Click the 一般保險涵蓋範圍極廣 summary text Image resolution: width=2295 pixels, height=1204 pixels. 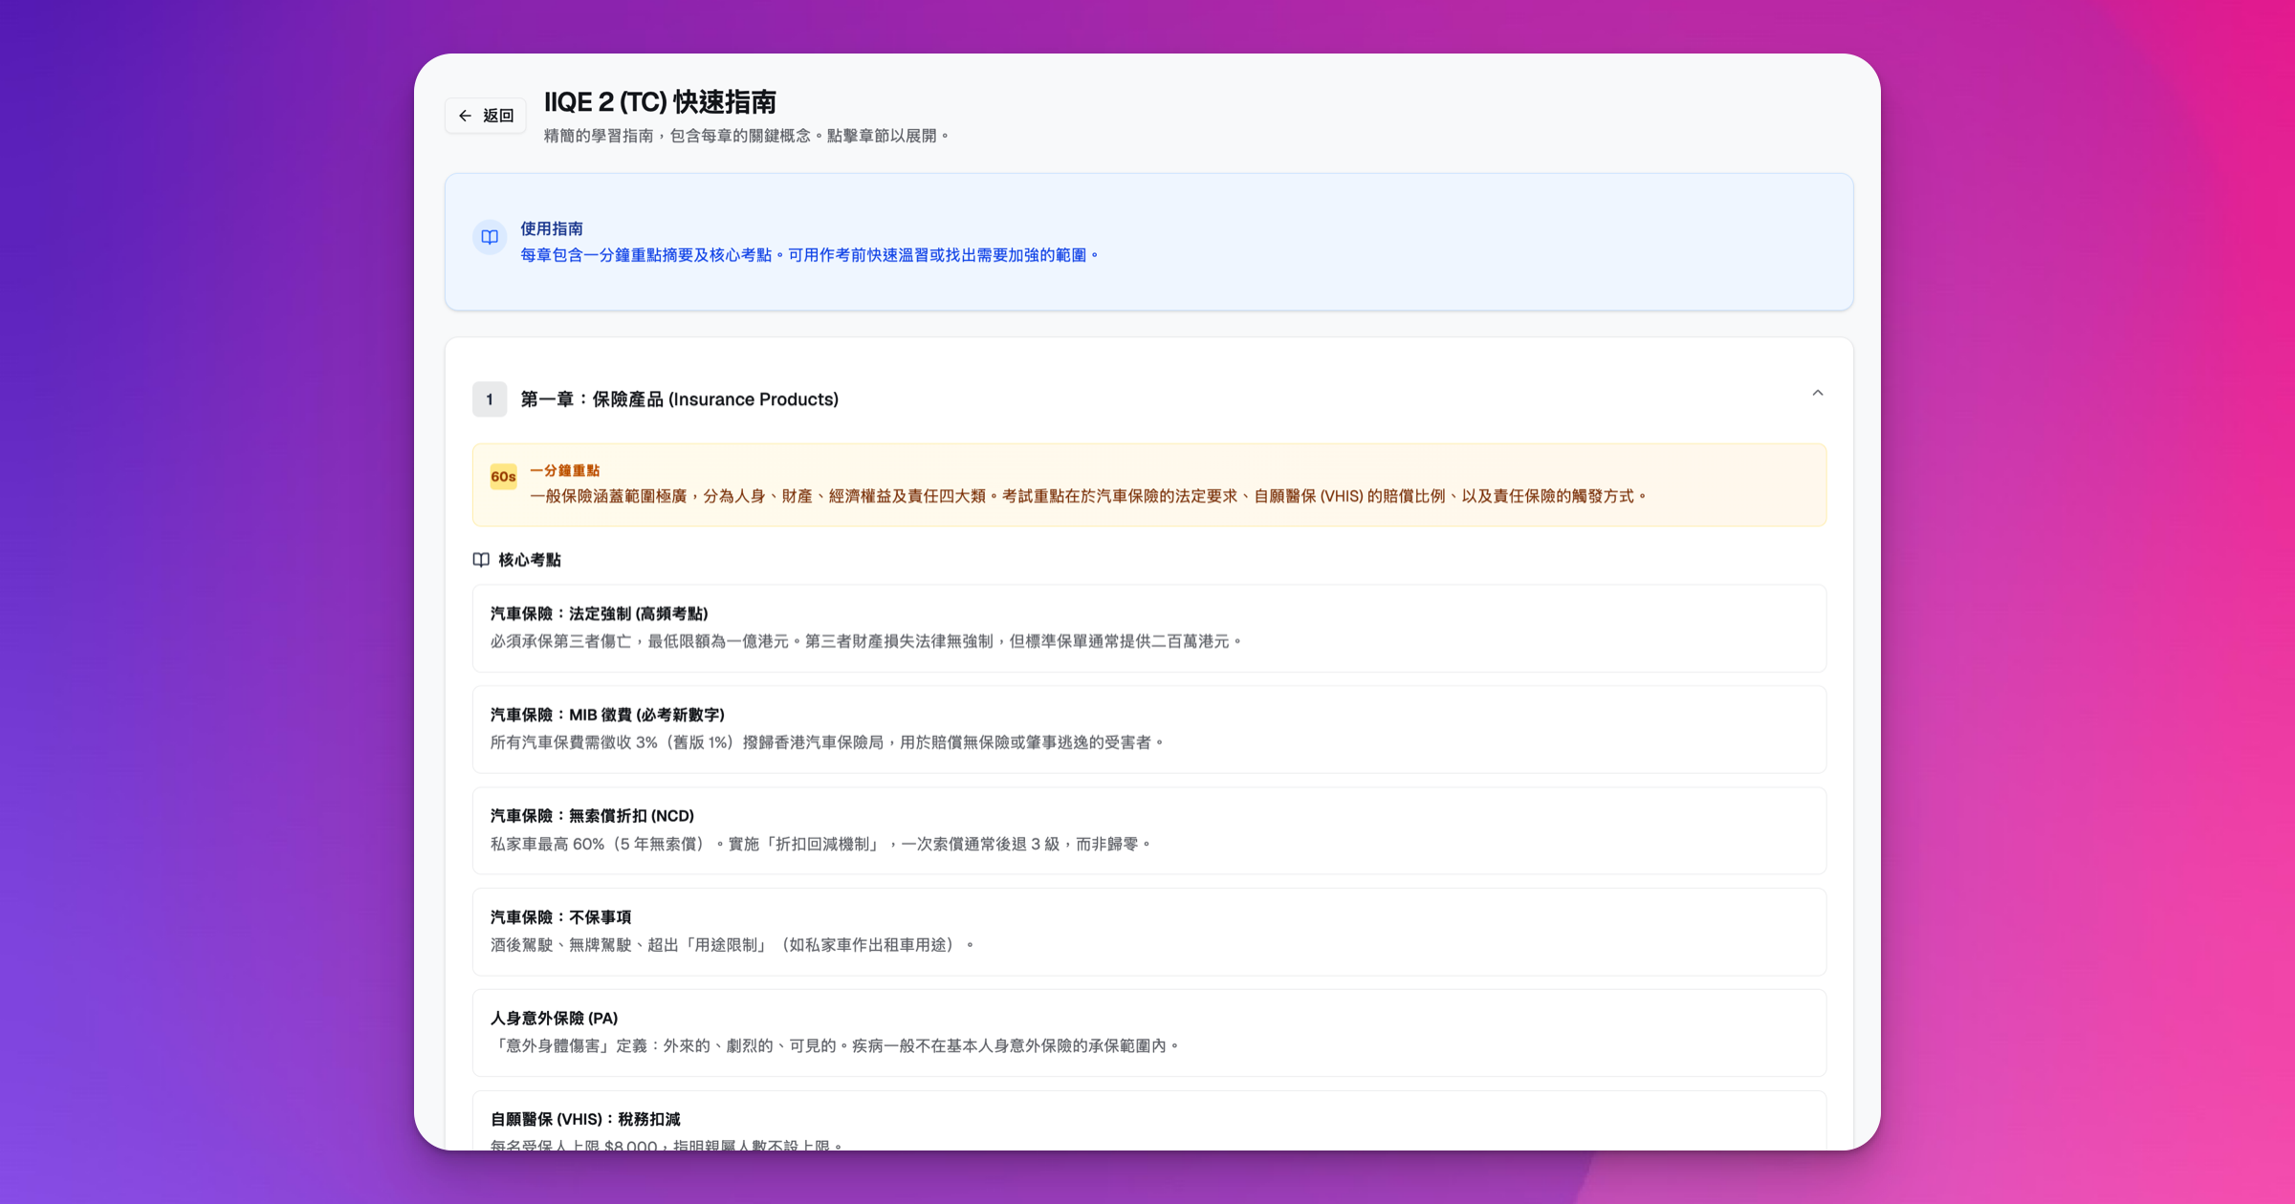tap(1088, 496)
